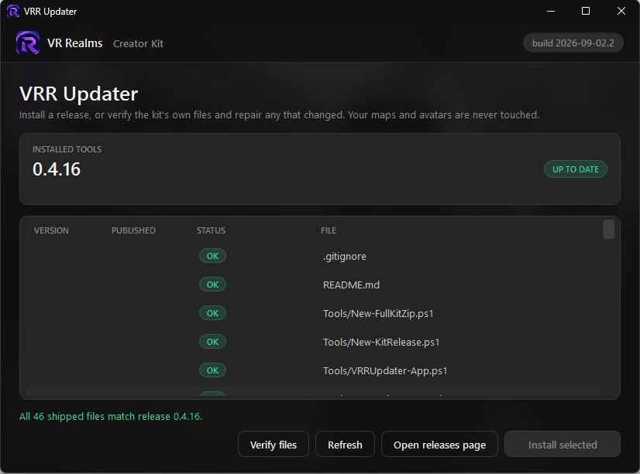The image size is (640, 474).
Task: Click the INSTALLED TOOLS label
Action: pos(67,149)
